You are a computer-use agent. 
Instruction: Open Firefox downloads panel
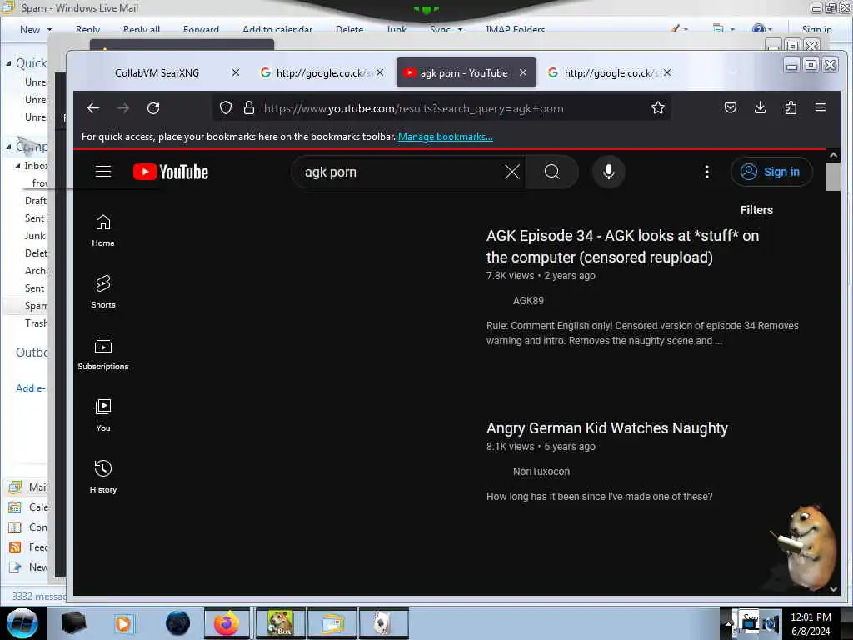tap(760, 107)
